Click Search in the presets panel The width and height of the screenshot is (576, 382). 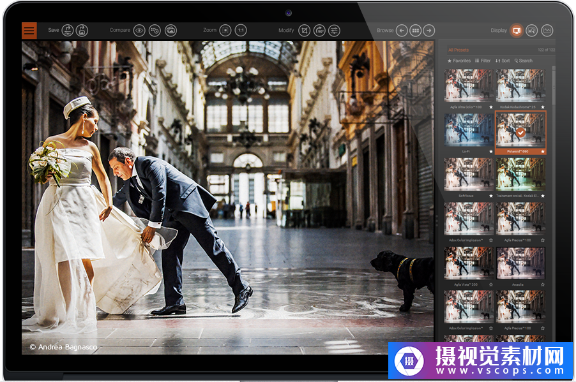(523, 61)
